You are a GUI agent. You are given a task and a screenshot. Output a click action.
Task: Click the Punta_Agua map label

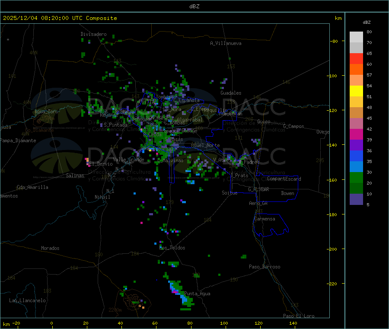tap(197, 294)
